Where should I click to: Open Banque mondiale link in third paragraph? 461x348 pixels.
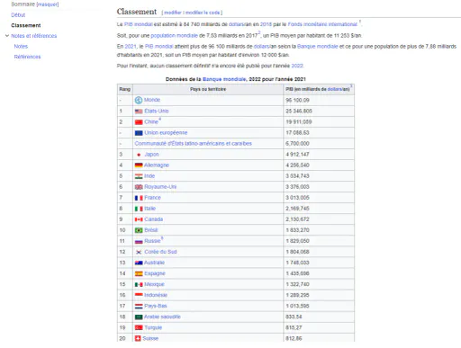(317, 47)
